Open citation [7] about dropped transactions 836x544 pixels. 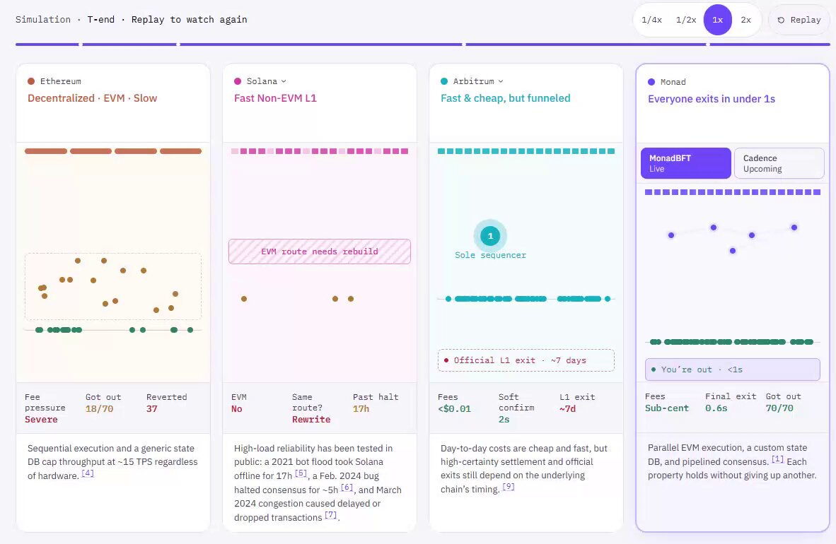330,515
